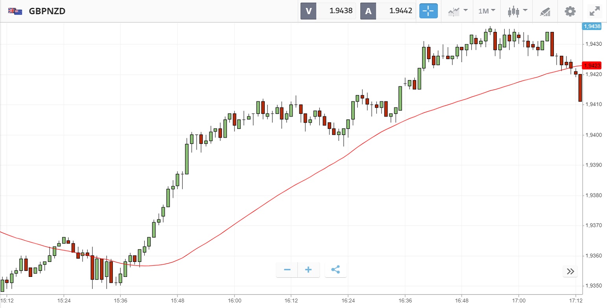
Task: Open the drawing tools
Action: [x=545, y=11]
